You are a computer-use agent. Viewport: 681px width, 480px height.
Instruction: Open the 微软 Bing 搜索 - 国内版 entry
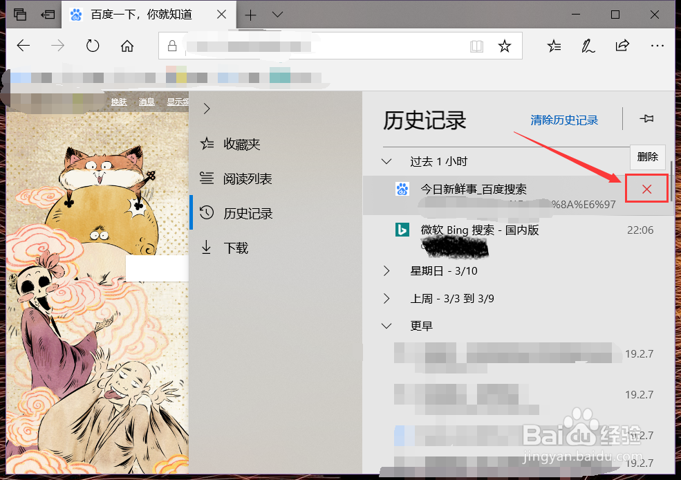517,237
